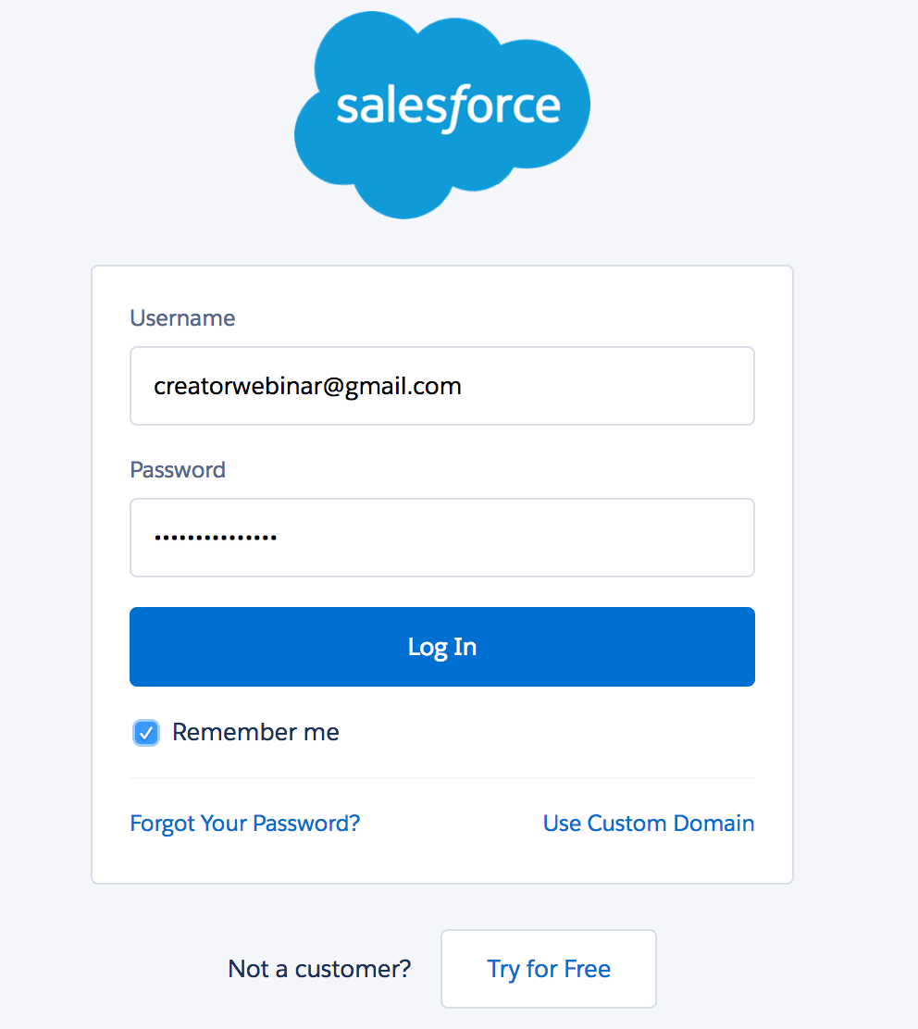This screenshot has width=918, height=1029.
Task: Select Use Custom Domain link
Action: [x=648, y=823]
